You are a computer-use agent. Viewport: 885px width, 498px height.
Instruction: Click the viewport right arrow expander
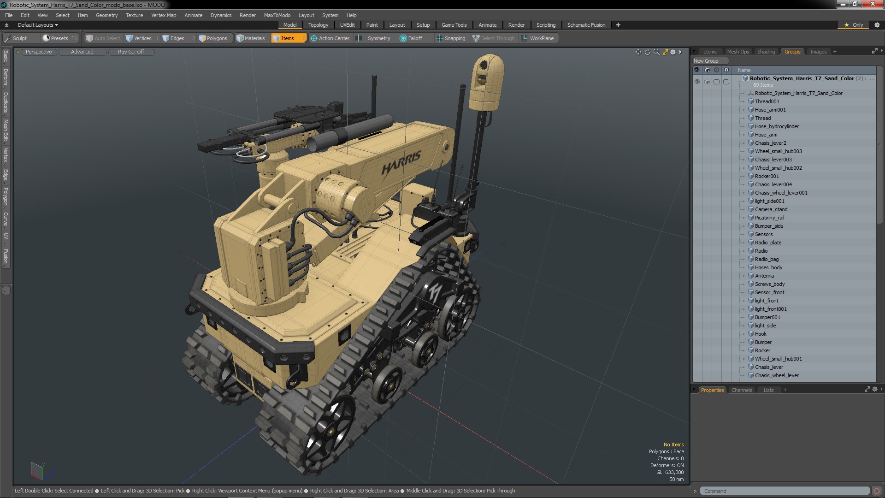680,52
